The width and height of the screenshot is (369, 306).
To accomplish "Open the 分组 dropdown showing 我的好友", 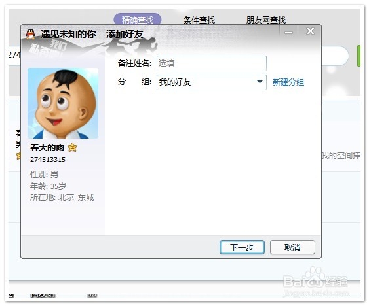I will point(212,82).
